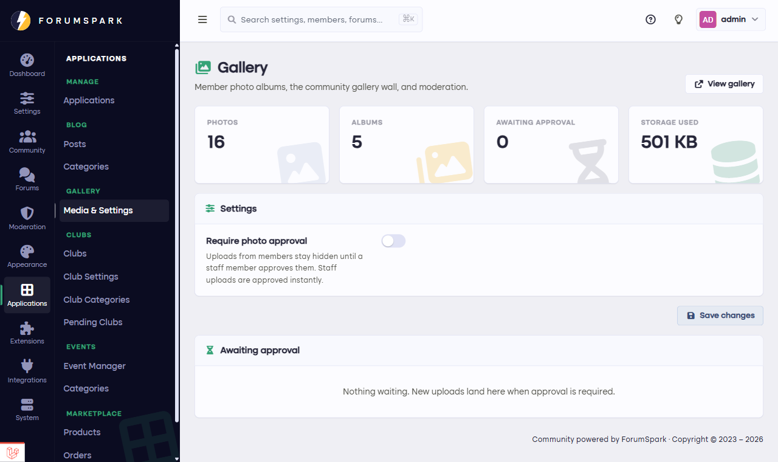Click the Albums count card
The image size is (778, 462).
pyautogui.click(x=407, y=145)
